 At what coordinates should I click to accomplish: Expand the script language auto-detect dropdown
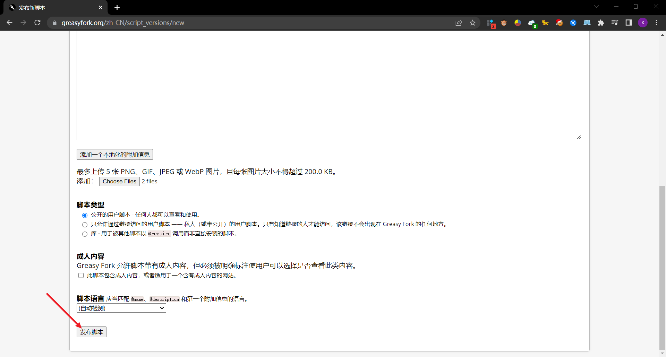coord(121,308)
